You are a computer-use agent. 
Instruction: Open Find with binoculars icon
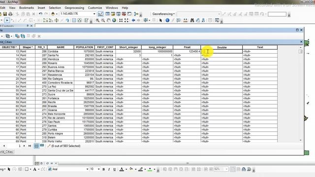[192, 20]
